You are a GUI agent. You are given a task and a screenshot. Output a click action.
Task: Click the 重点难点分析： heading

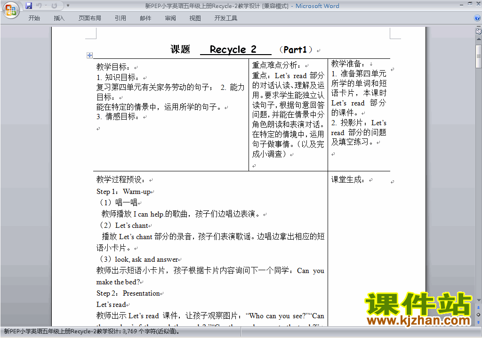276,65
